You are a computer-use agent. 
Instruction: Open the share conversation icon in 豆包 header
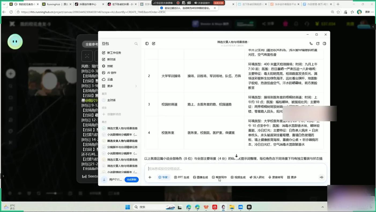pyautogui.click(x=318, y=43)
